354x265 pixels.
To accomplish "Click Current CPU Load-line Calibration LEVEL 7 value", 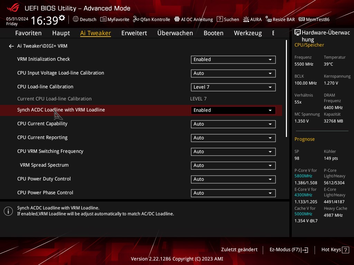I will (x=198, y=99).
